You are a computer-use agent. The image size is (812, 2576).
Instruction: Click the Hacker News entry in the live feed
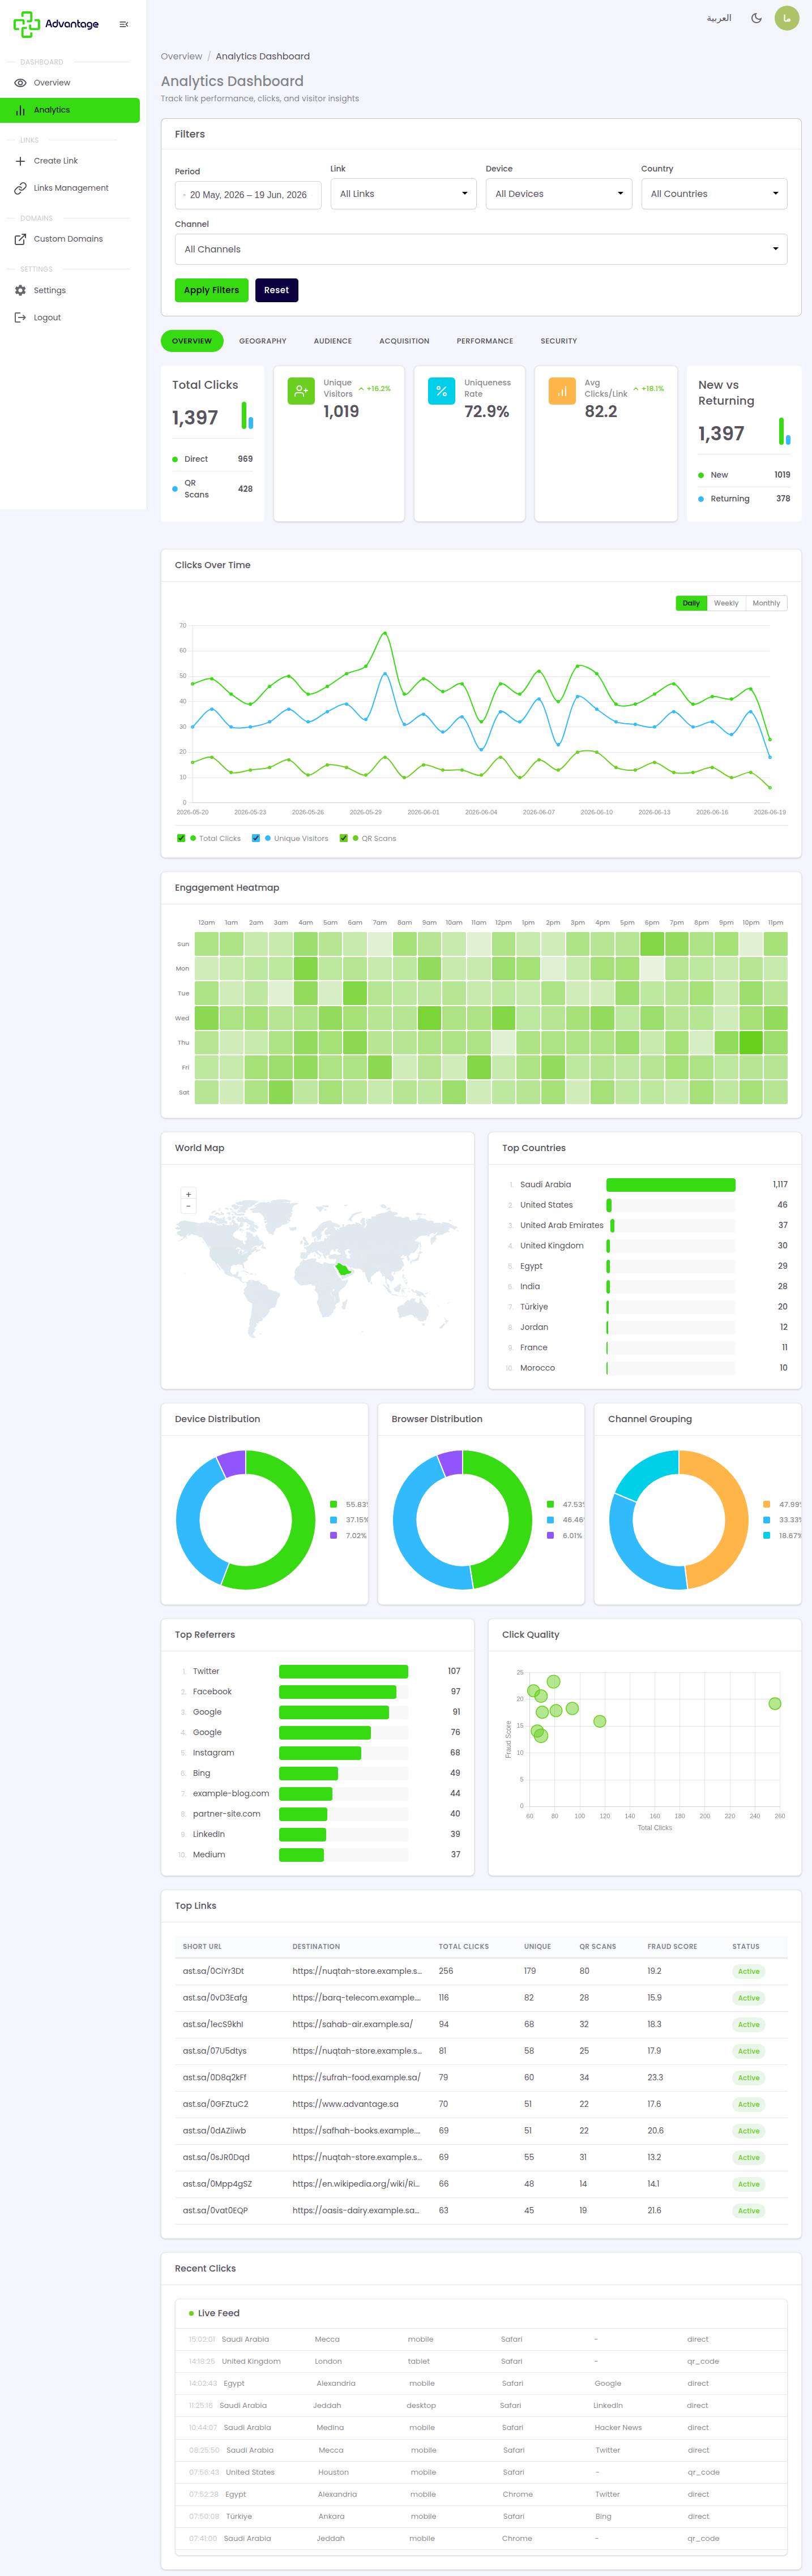point(618,2427)
